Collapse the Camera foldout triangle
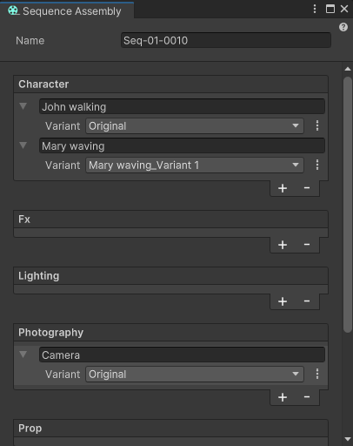Viewport: 353px width, 446px height. point(23,355)
